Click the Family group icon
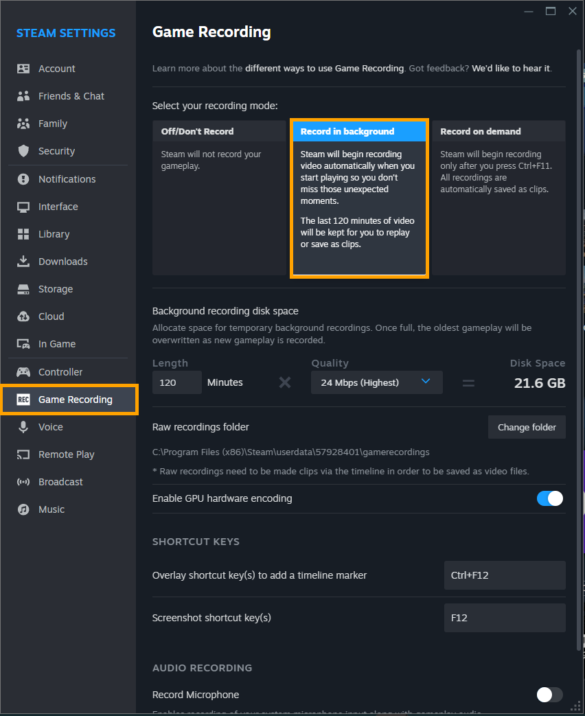The width and height of the screenshot is (585, 716). click(23, 124)
